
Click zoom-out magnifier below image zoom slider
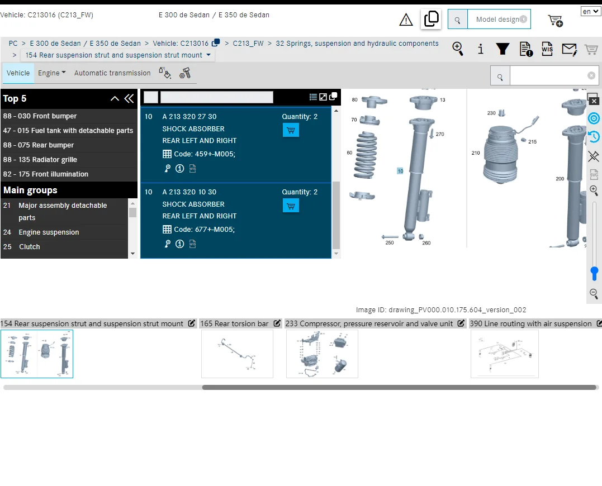[594, 294]
